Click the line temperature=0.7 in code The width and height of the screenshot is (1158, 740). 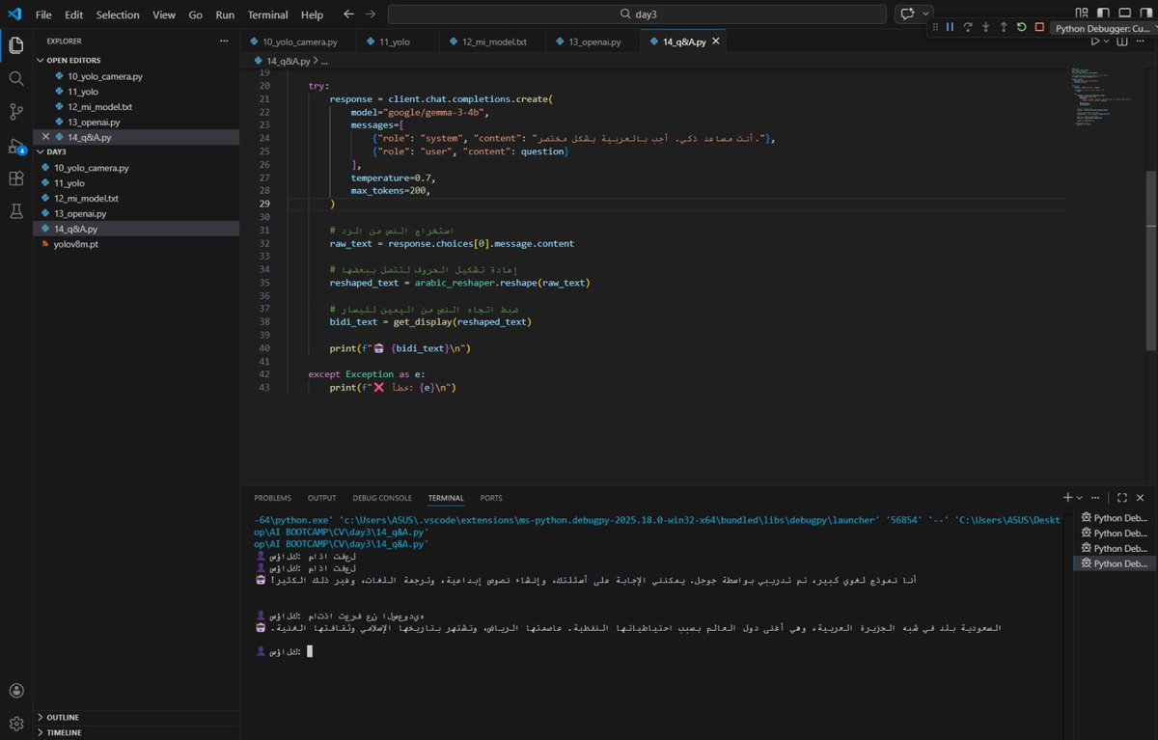click(393, 178)
